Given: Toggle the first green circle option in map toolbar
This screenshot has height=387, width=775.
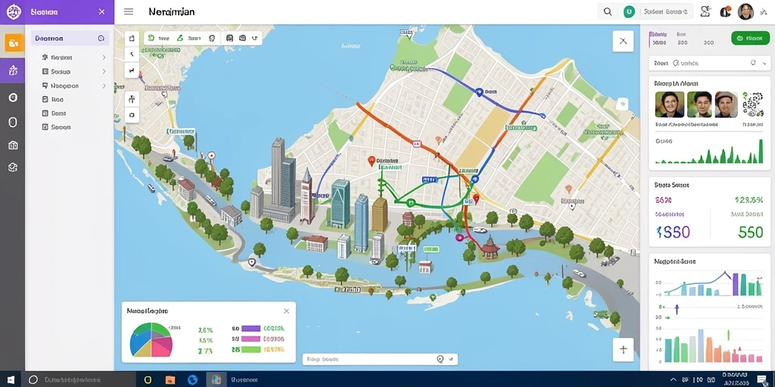Looking at the screenshot, I should coord(151,38).
